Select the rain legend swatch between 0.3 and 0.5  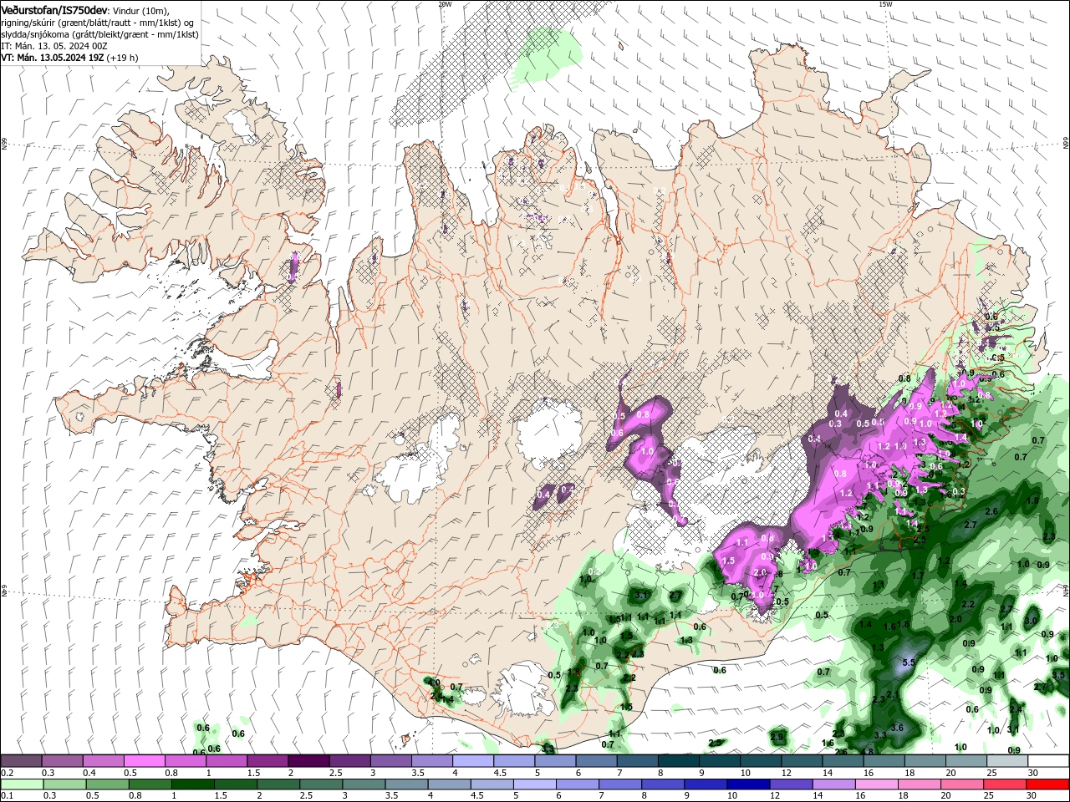64,784
